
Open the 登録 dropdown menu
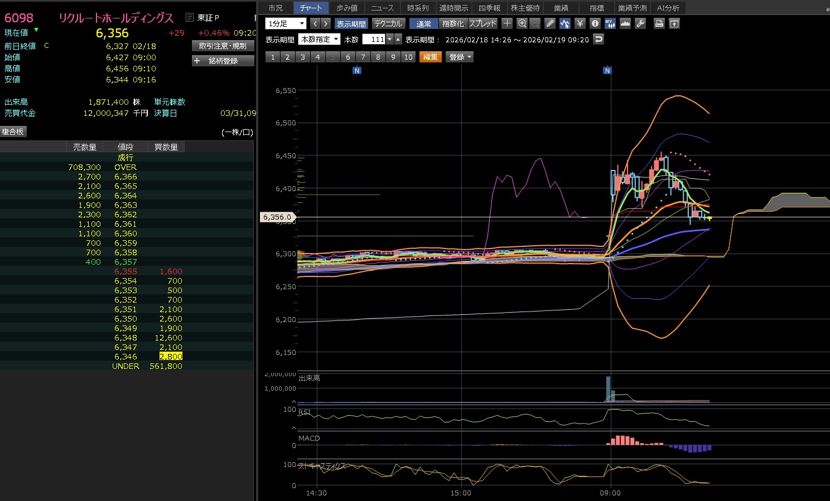click(x=460, y=57)
